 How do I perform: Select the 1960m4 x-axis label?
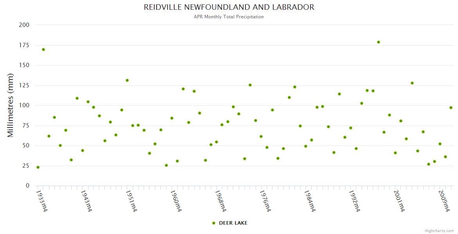pos(176,201)
